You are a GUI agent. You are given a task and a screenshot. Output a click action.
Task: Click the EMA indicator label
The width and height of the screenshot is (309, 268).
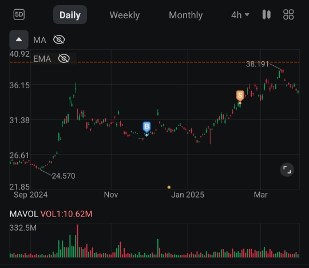pyautogui.click(x=42, y=59)
